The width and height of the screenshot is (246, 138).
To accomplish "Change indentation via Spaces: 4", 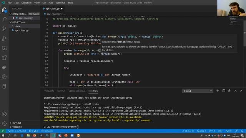I will [201, 131].
